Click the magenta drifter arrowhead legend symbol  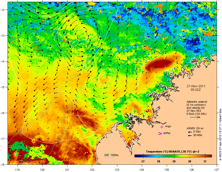(160, 133)
